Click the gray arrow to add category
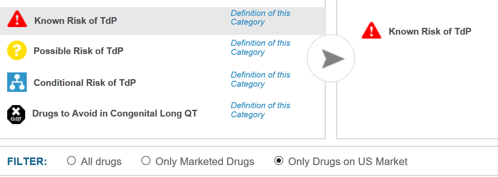The height and width of the screenshot is (177, 498). [331, 59]
